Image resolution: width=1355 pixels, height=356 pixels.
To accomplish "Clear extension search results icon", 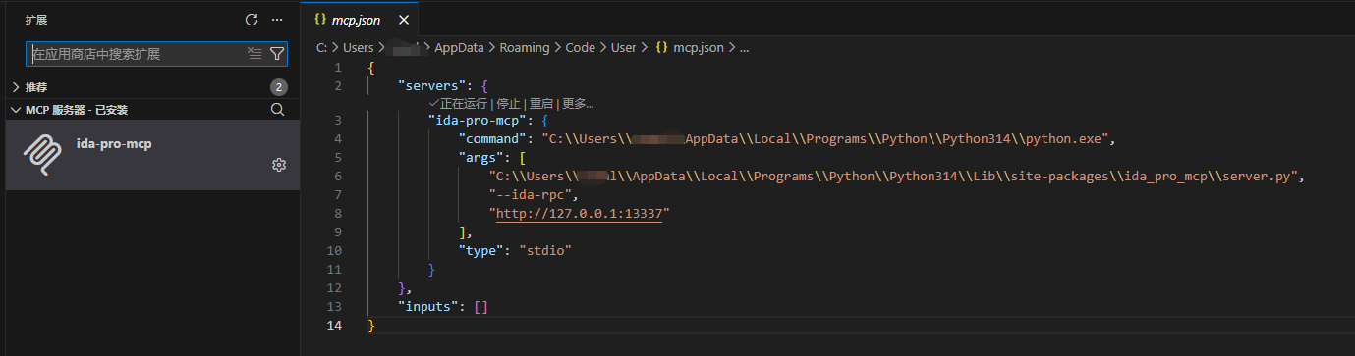I will (255, 54).
